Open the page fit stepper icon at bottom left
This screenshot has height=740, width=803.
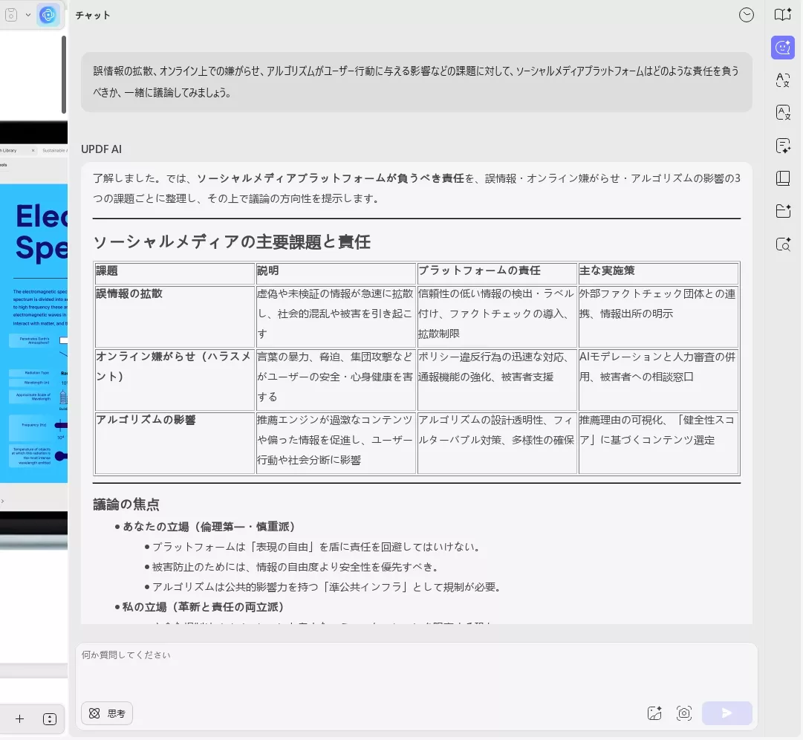pyautogui.click(x=50, y=719)
